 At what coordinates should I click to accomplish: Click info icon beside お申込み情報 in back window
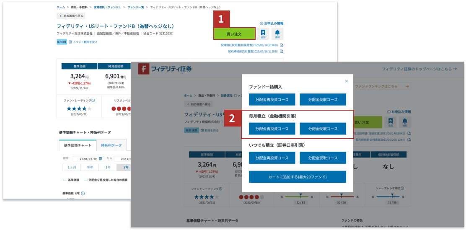click(261, 23)
